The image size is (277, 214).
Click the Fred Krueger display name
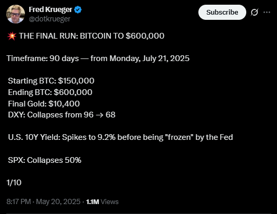pos(51,9)
